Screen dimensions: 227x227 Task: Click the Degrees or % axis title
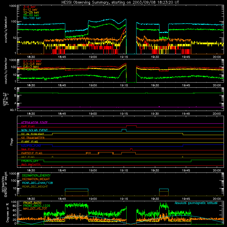[7, 213]
